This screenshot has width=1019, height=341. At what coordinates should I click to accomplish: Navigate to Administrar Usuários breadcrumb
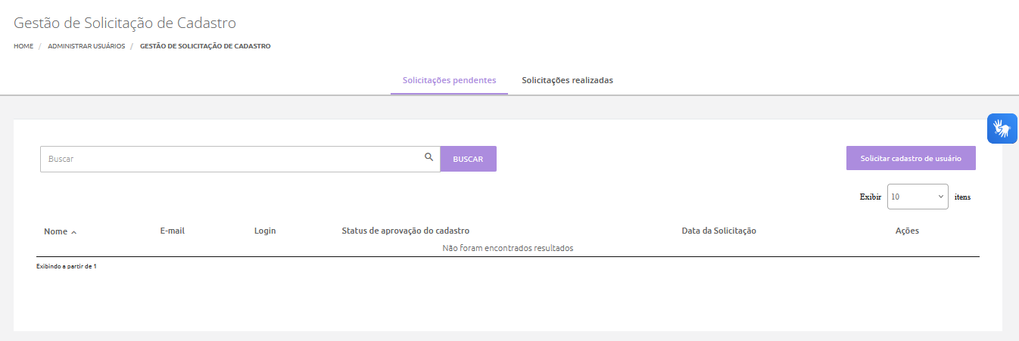point(86,46)
